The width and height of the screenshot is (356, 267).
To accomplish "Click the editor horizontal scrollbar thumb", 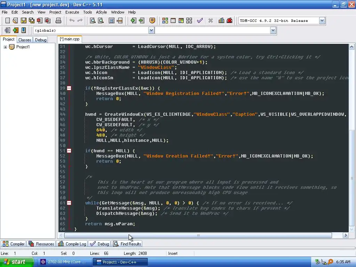I will pos(198,235).
